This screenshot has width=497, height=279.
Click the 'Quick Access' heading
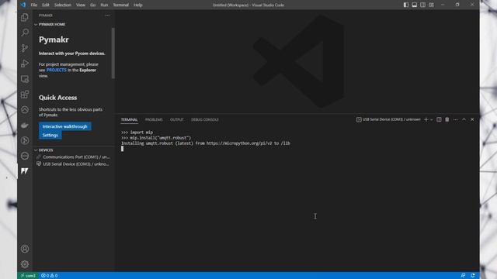(57, 98)
